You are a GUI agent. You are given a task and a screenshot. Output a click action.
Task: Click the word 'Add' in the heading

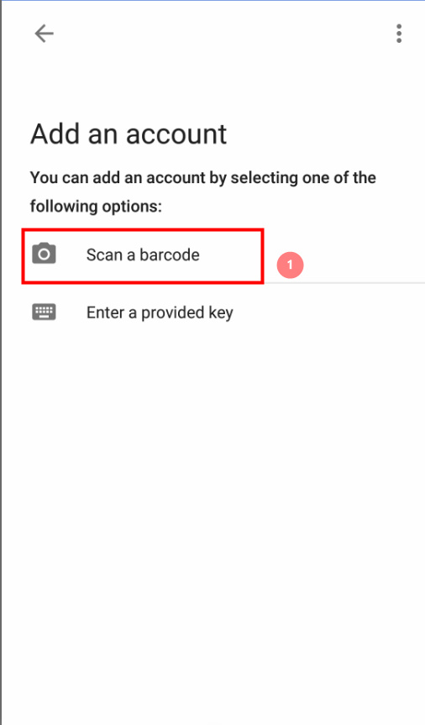point(54,134)
